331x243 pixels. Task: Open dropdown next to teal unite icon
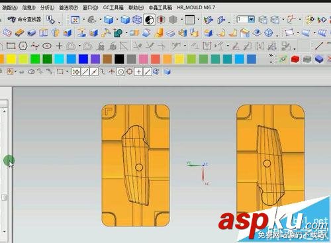click(x=126, y=33)
